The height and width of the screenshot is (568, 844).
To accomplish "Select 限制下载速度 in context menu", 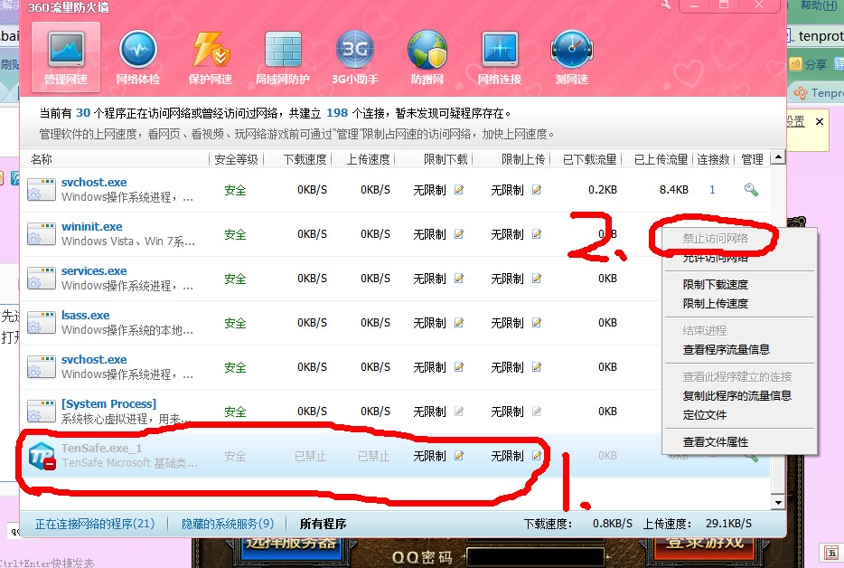I will [x=716, y=285].
